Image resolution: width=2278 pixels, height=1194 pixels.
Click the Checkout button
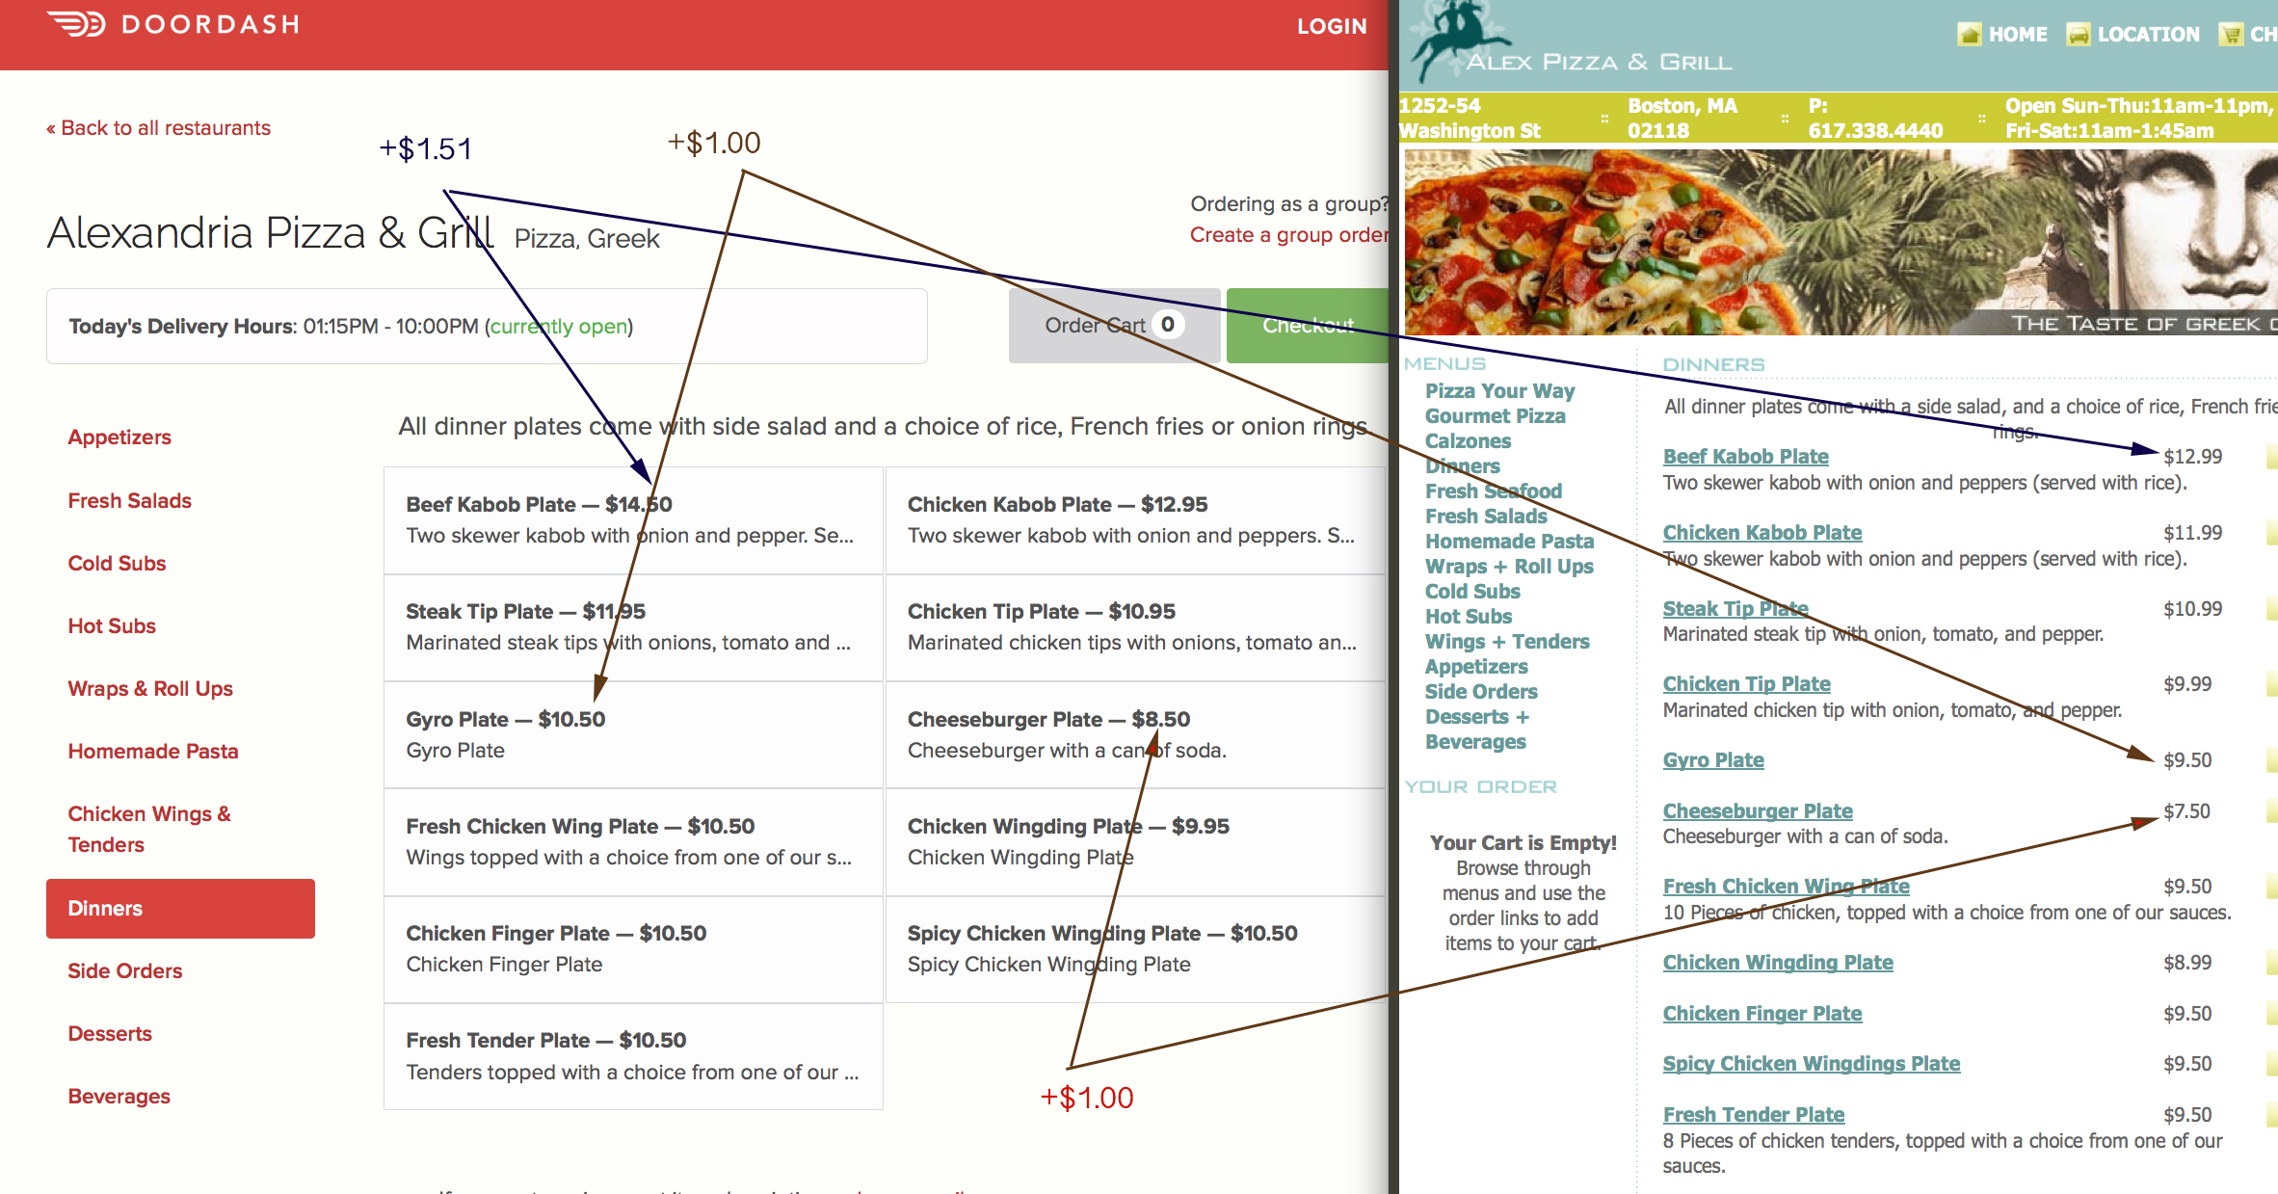point(1305,326)
